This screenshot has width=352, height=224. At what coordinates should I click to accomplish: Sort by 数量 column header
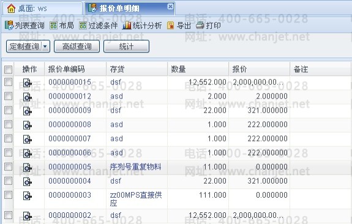[198, 69]
